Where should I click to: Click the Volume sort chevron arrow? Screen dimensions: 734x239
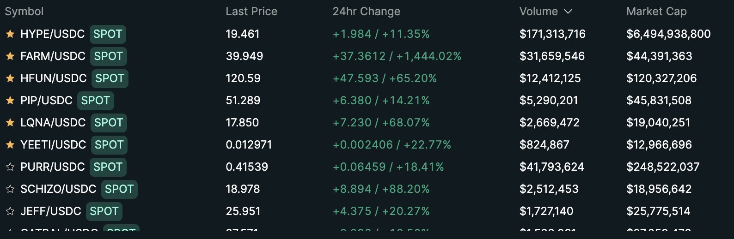(569, 12)
